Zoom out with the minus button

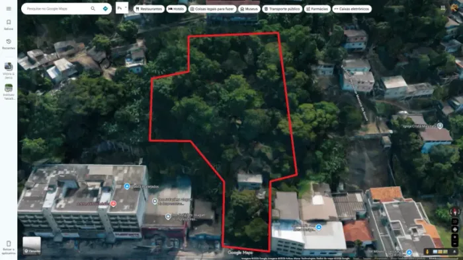(x=455, y=244)
